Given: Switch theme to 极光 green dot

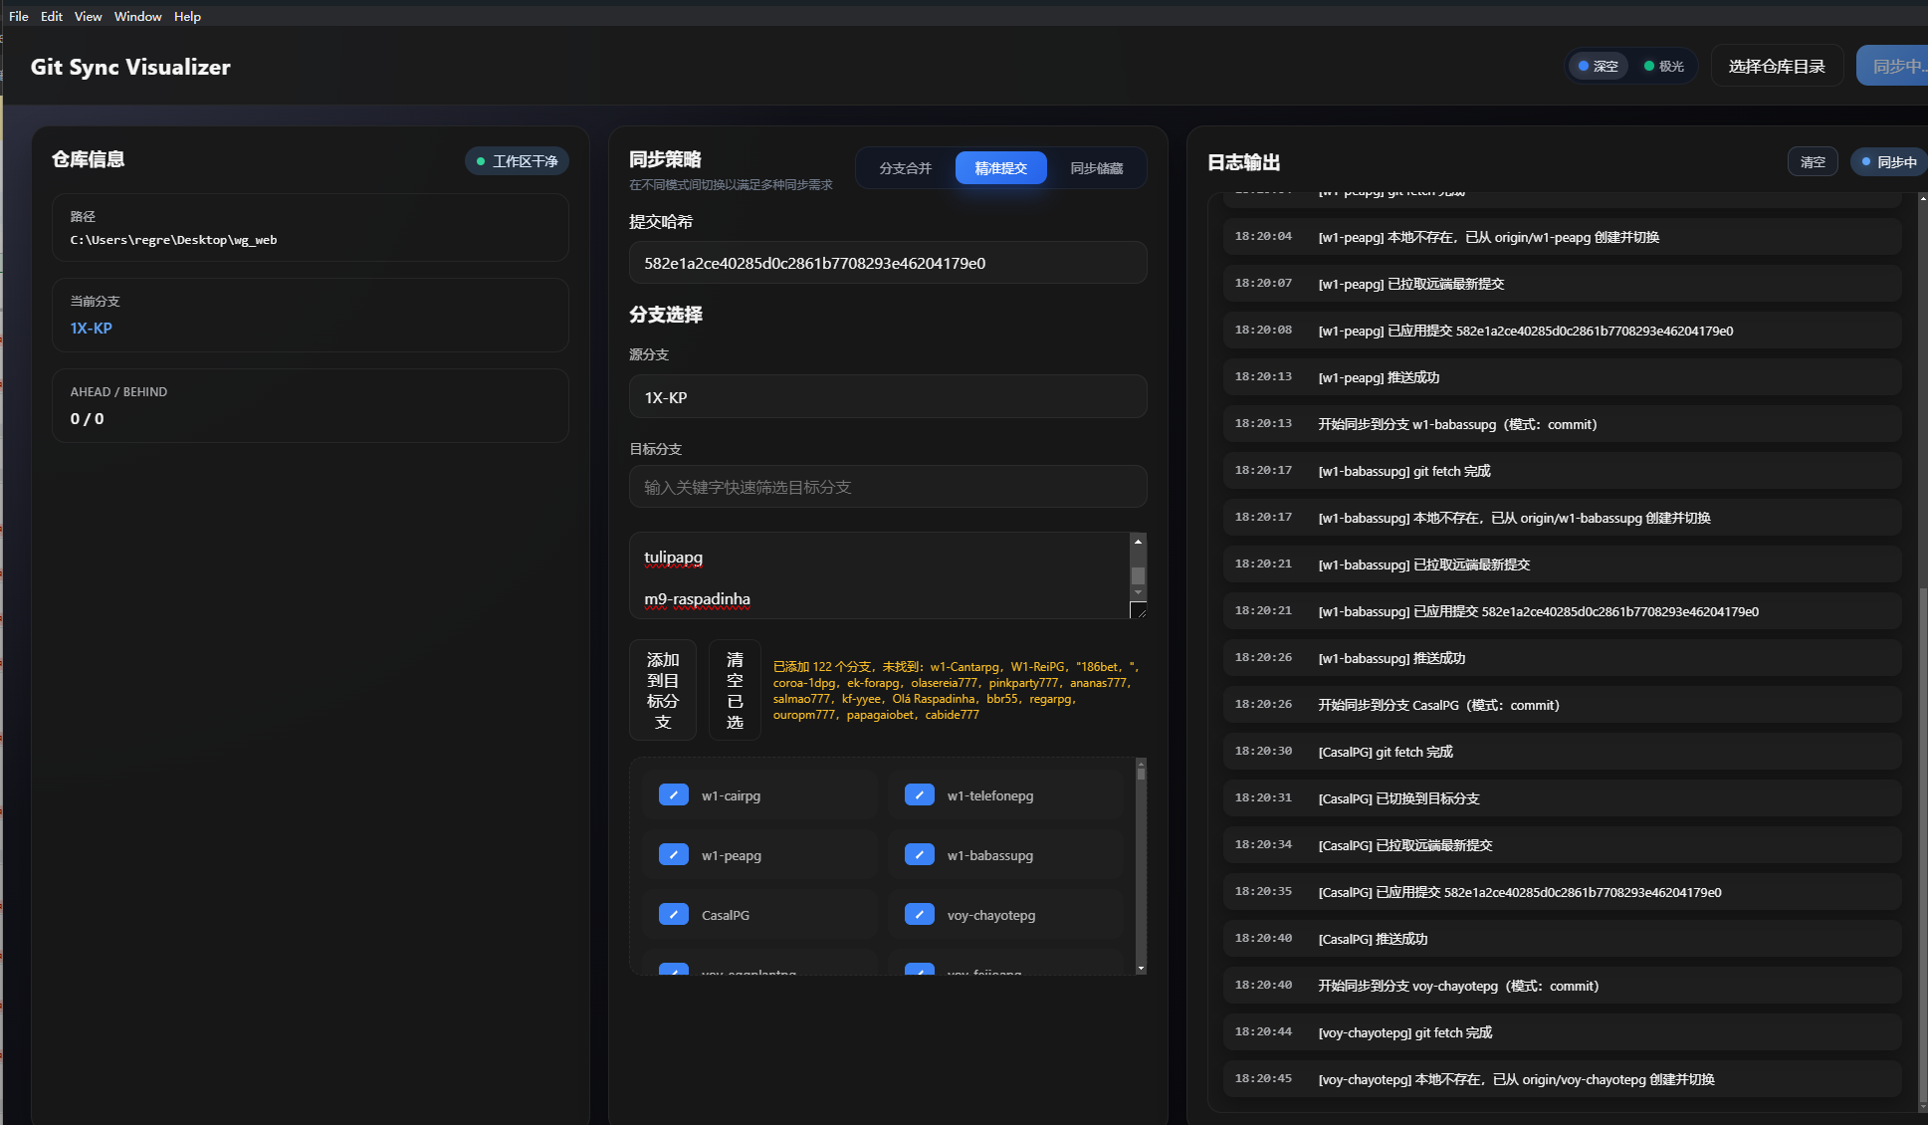Looking at the screenshot, I should [1663, 67].
